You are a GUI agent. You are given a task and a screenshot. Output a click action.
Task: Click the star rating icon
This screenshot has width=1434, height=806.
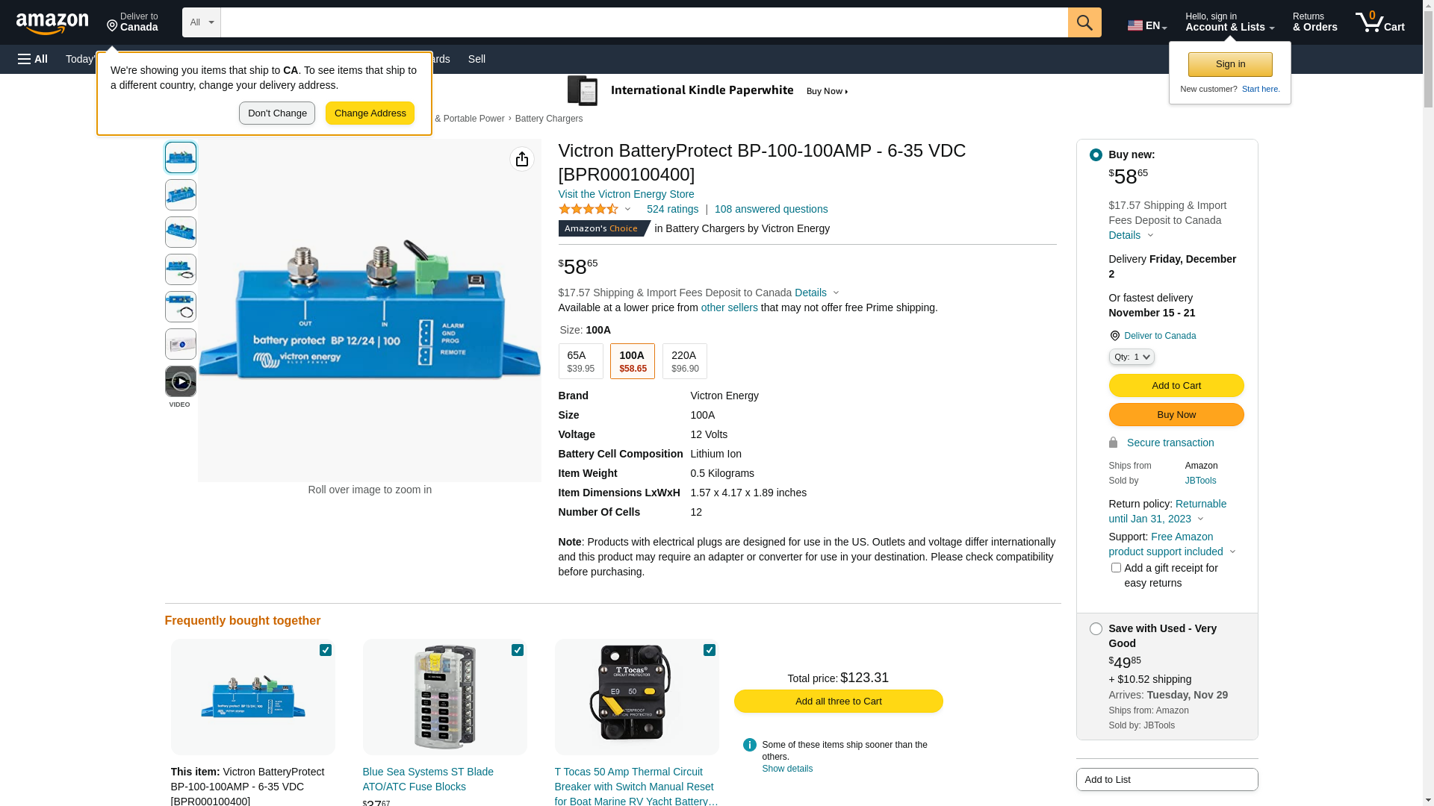[589, 210]
